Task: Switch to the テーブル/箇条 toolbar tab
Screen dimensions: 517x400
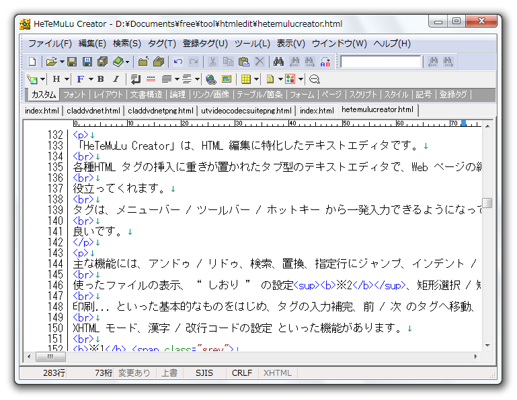Action: pyautogui.click(x=260, y=95)
